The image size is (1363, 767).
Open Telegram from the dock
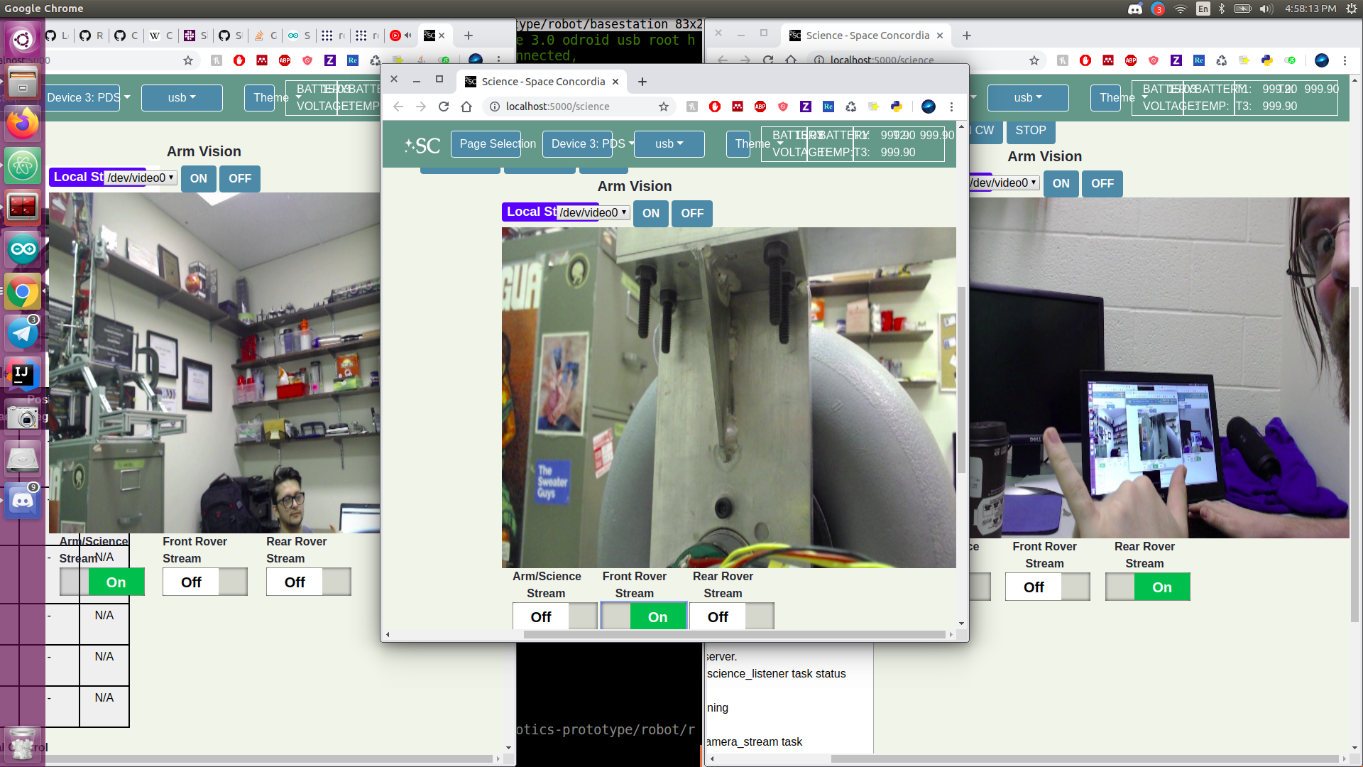pyautogui.click(x=22, y=333)
